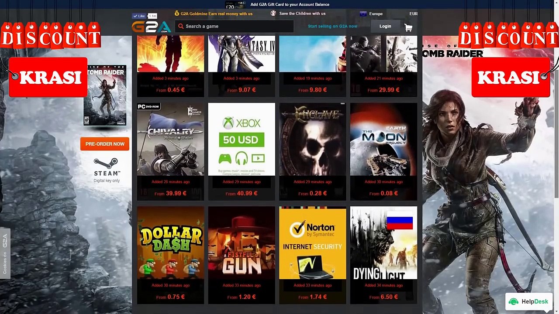Click the Save the Children icon
The image size is (559, 314).
[x=273, y=14]
